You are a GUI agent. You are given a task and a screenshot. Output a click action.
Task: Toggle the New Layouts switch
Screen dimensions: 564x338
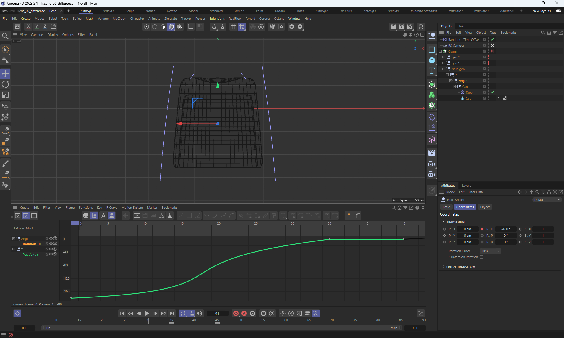pos(558,11)
